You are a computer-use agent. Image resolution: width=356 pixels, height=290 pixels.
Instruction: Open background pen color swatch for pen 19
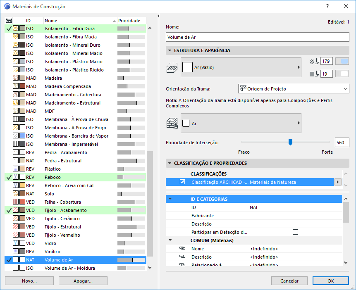pos(342,74)
